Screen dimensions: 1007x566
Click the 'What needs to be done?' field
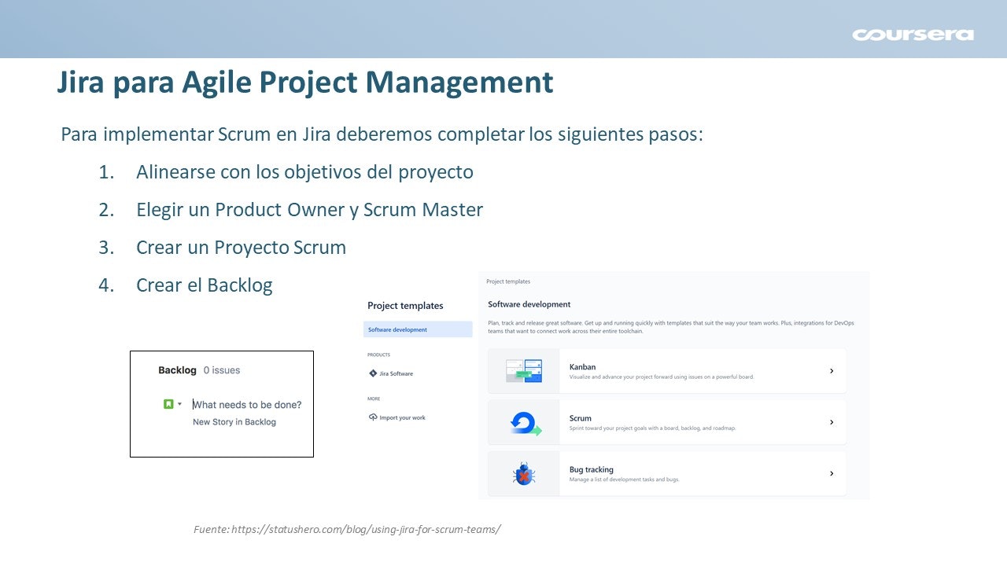[247, 405]
